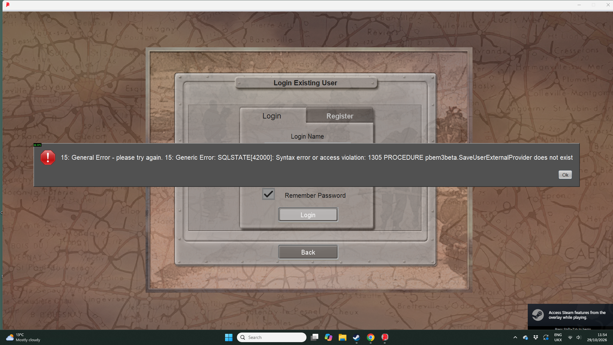Click the red error exclamation icon
The image size is (613, 345).
(48, 157)
